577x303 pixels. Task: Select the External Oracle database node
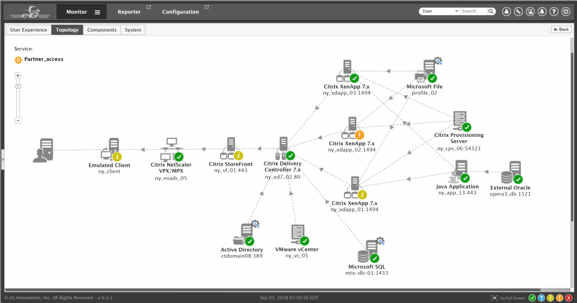click(512, 172)
